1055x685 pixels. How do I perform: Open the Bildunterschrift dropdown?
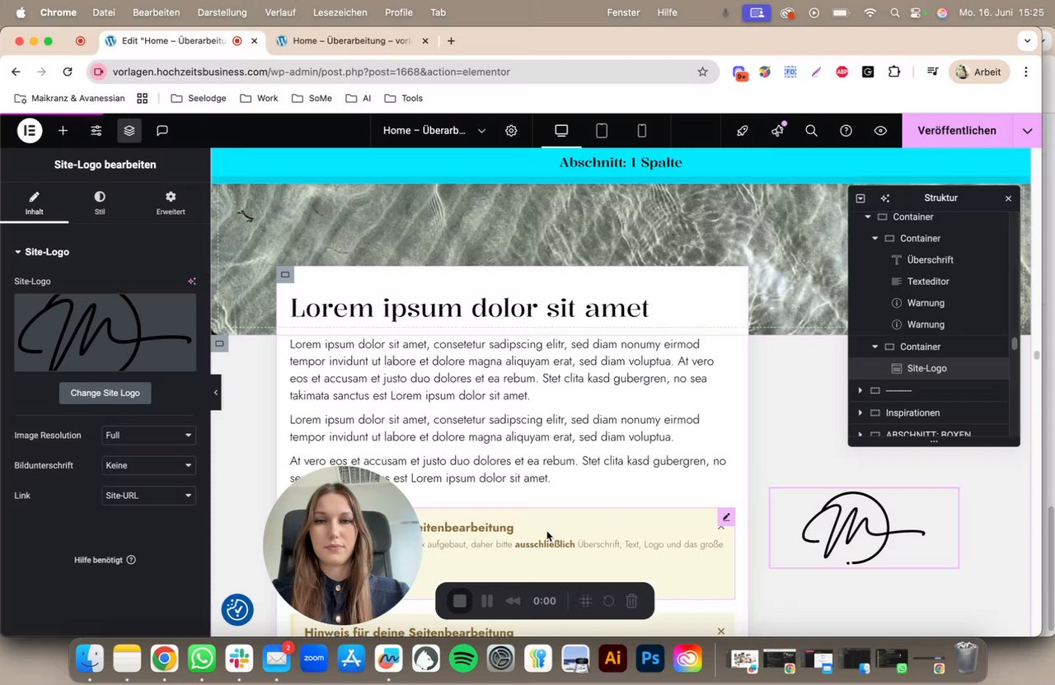click(x=148, y=465)
